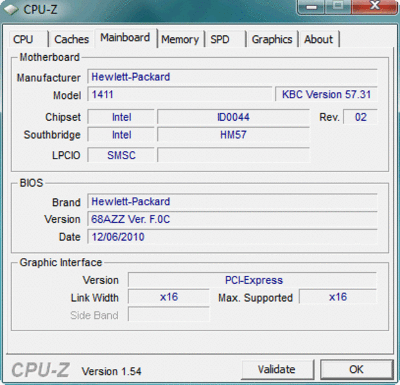The image size is (400, 385).
Task: Select the BIOS date 12/06/2010
Action: (x=232, y=237)
